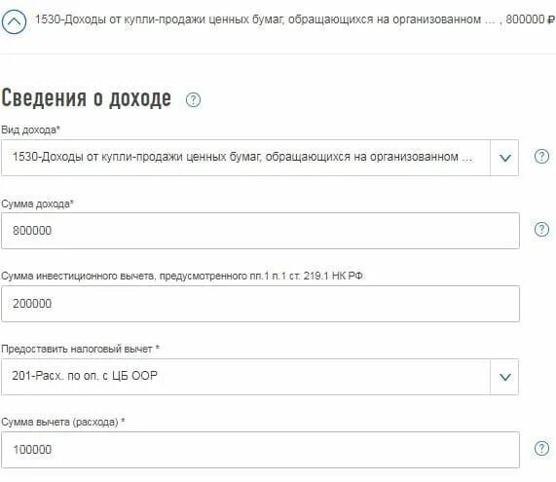Click the investment deduction field containing 200000
The image size is (556, 482).
(x=260, y=304)
